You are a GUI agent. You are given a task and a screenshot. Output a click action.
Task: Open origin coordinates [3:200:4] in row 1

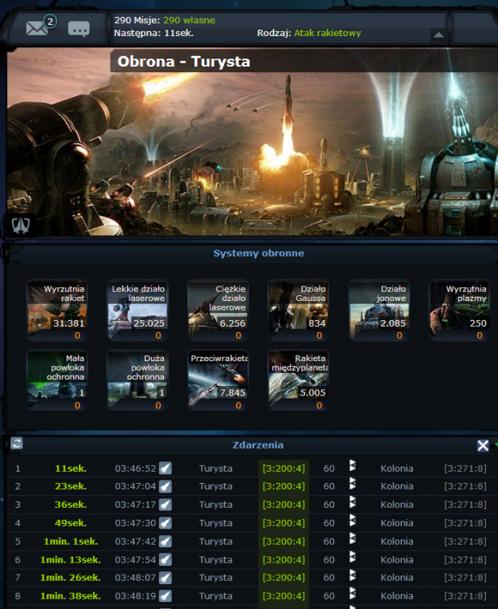point(284,469)
